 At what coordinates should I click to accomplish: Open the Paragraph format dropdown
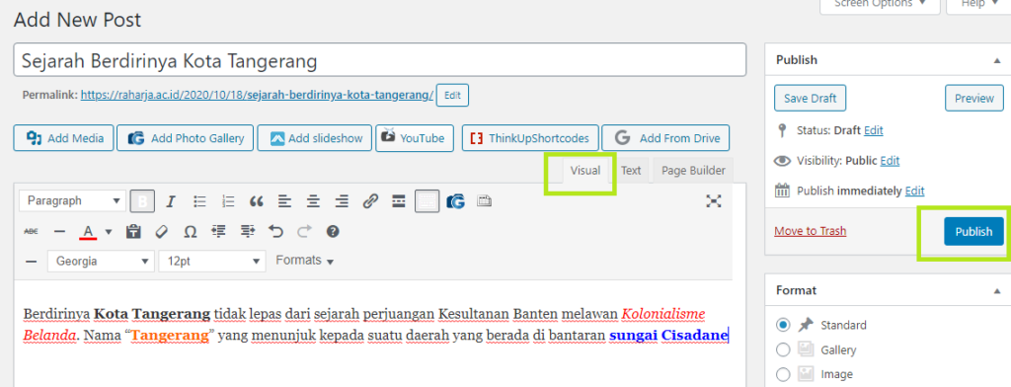point(73,200)
